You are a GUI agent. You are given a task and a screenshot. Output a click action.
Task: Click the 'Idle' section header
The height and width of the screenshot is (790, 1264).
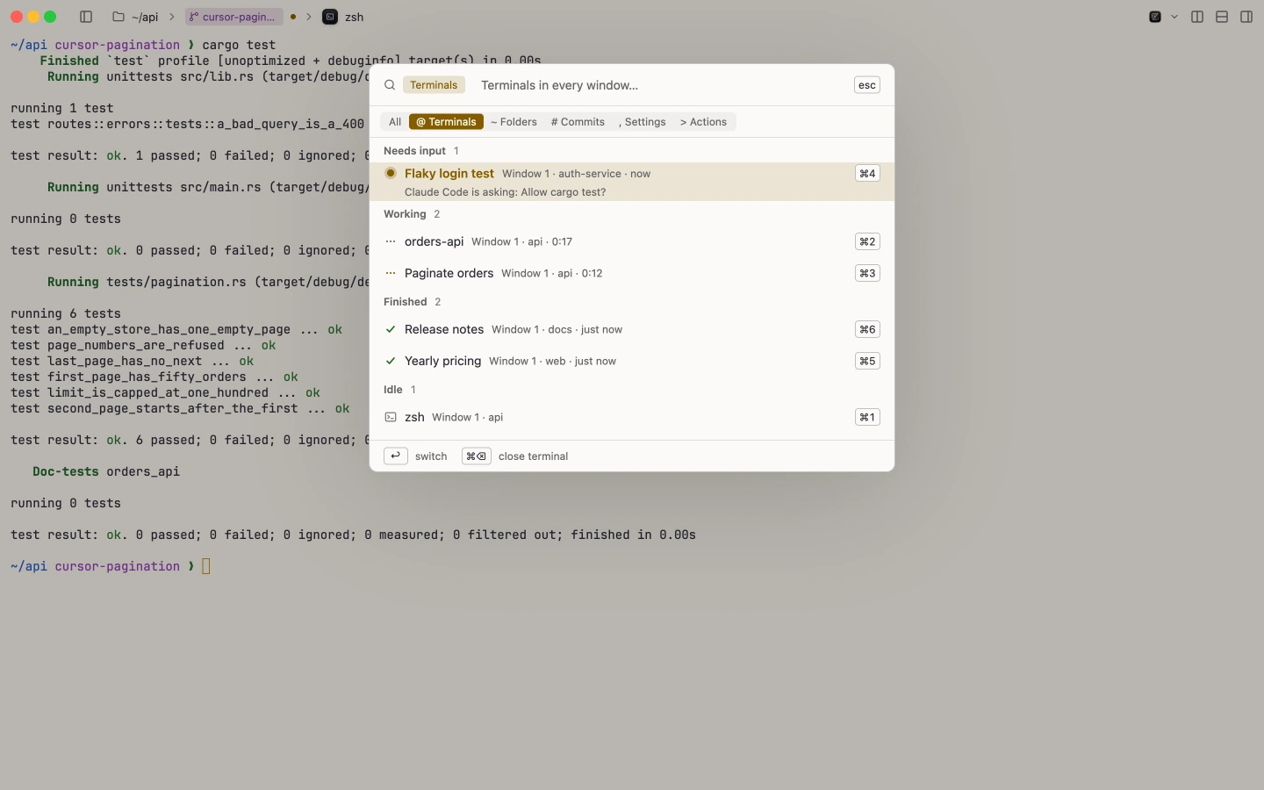pos(393,390)
